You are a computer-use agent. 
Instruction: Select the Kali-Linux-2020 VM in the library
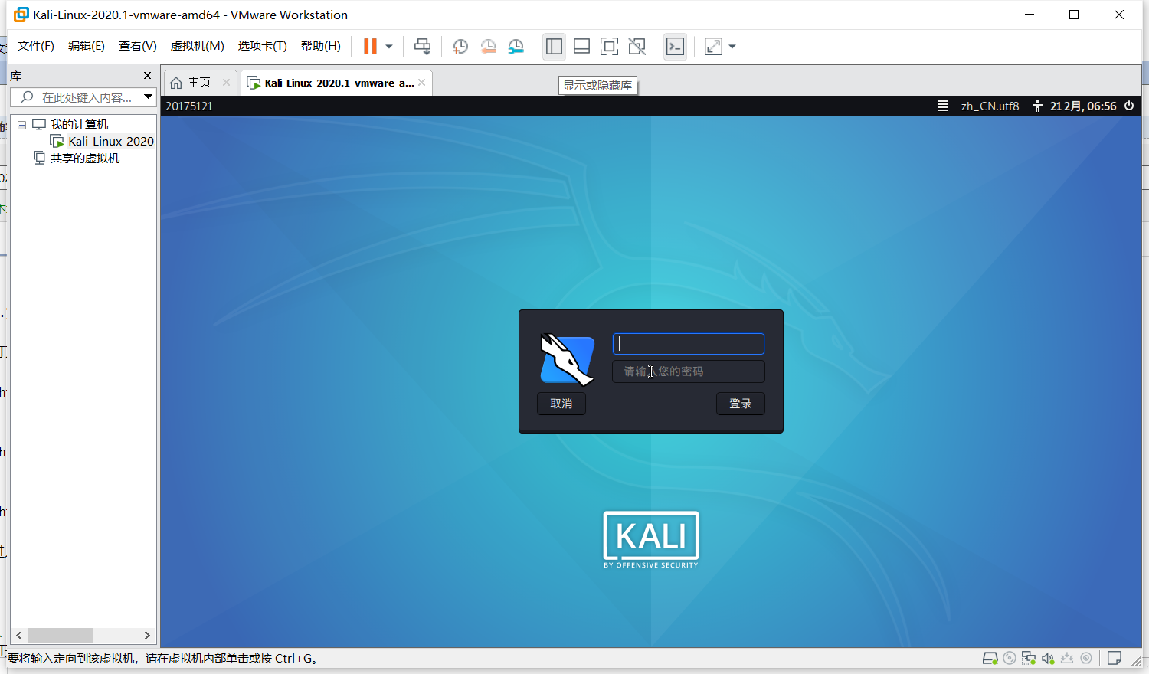pos(112,141)
